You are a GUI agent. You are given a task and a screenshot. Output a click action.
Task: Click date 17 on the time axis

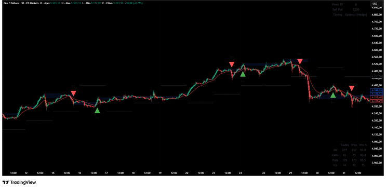107,173
